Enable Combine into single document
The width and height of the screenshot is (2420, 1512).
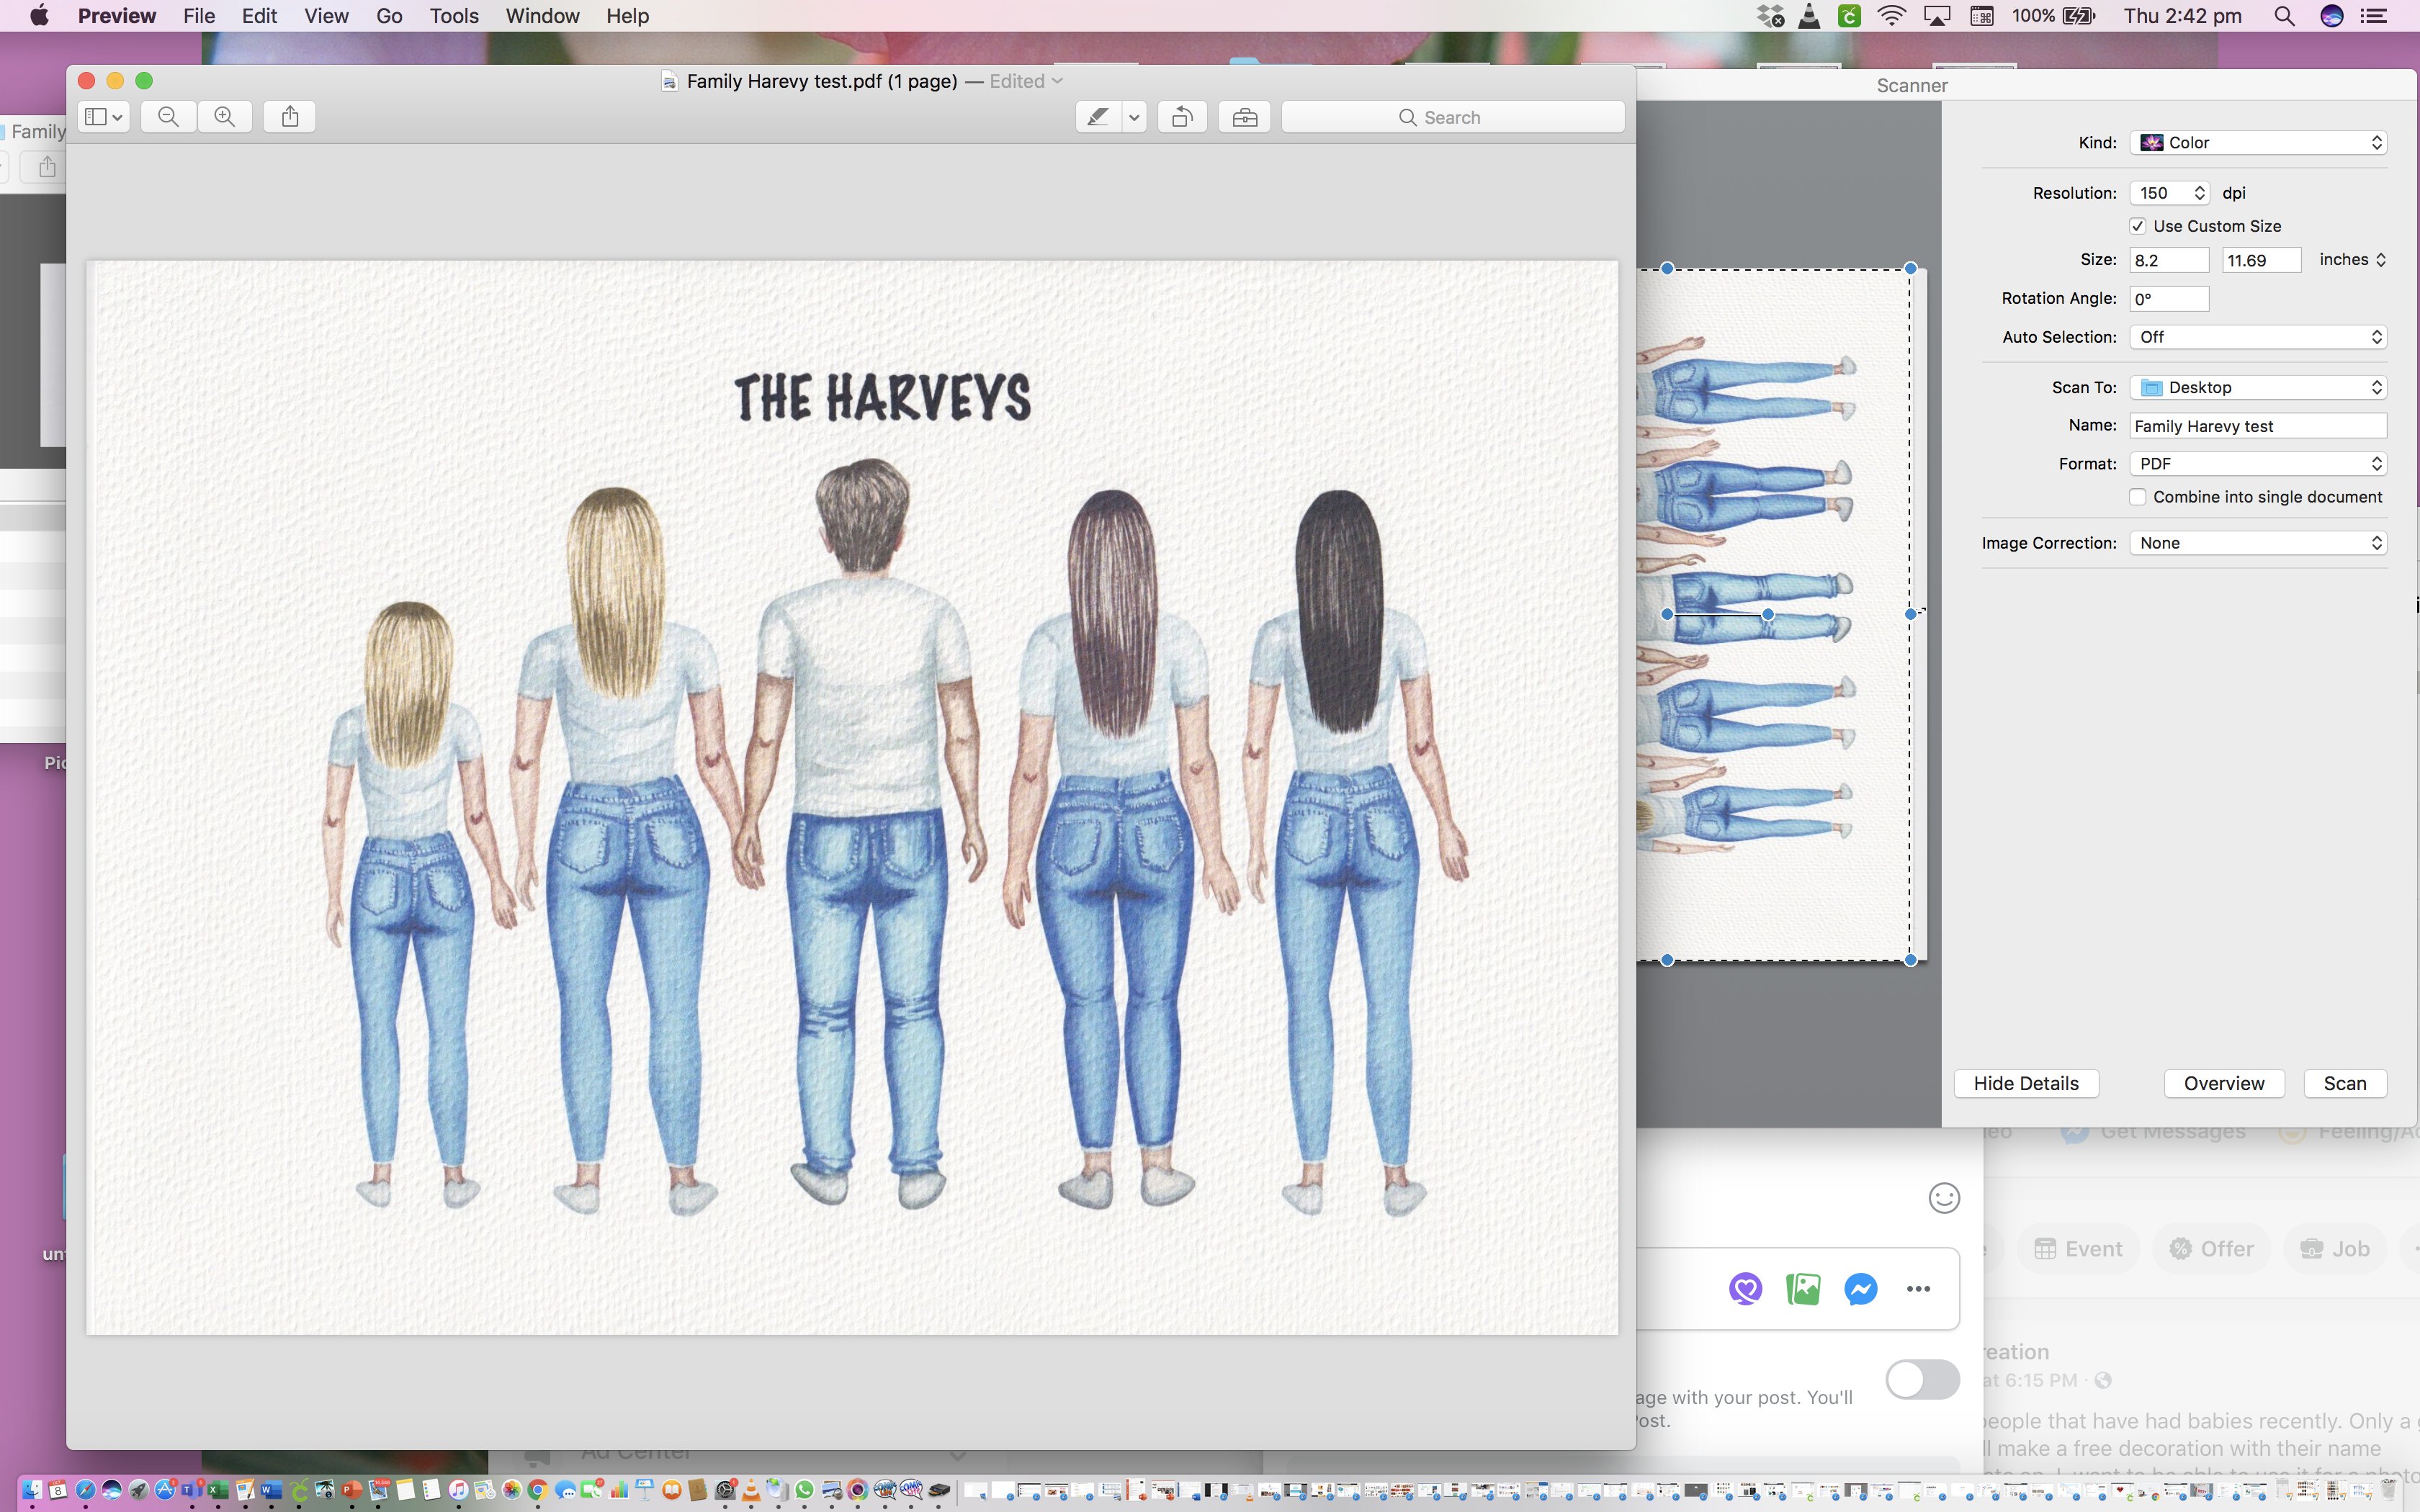click(x=2138, y=497)
